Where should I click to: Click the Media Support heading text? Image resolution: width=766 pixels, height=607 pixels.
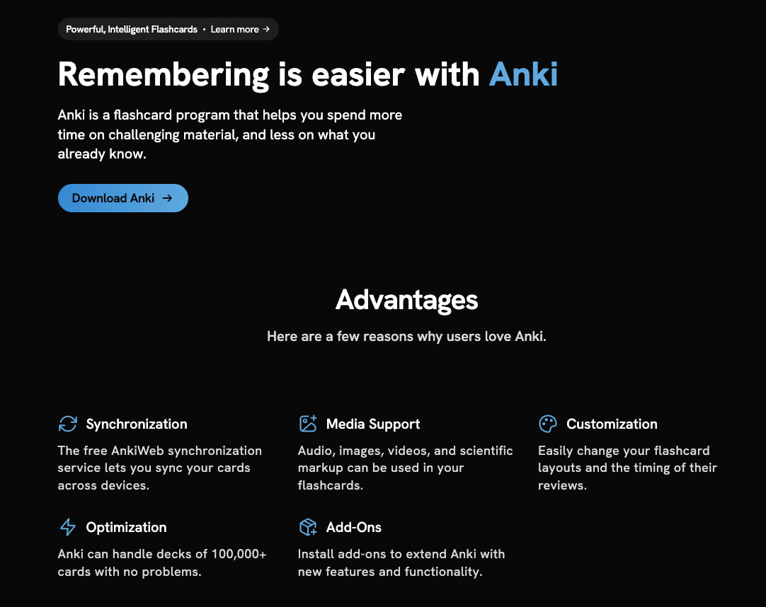pos(372,424)
